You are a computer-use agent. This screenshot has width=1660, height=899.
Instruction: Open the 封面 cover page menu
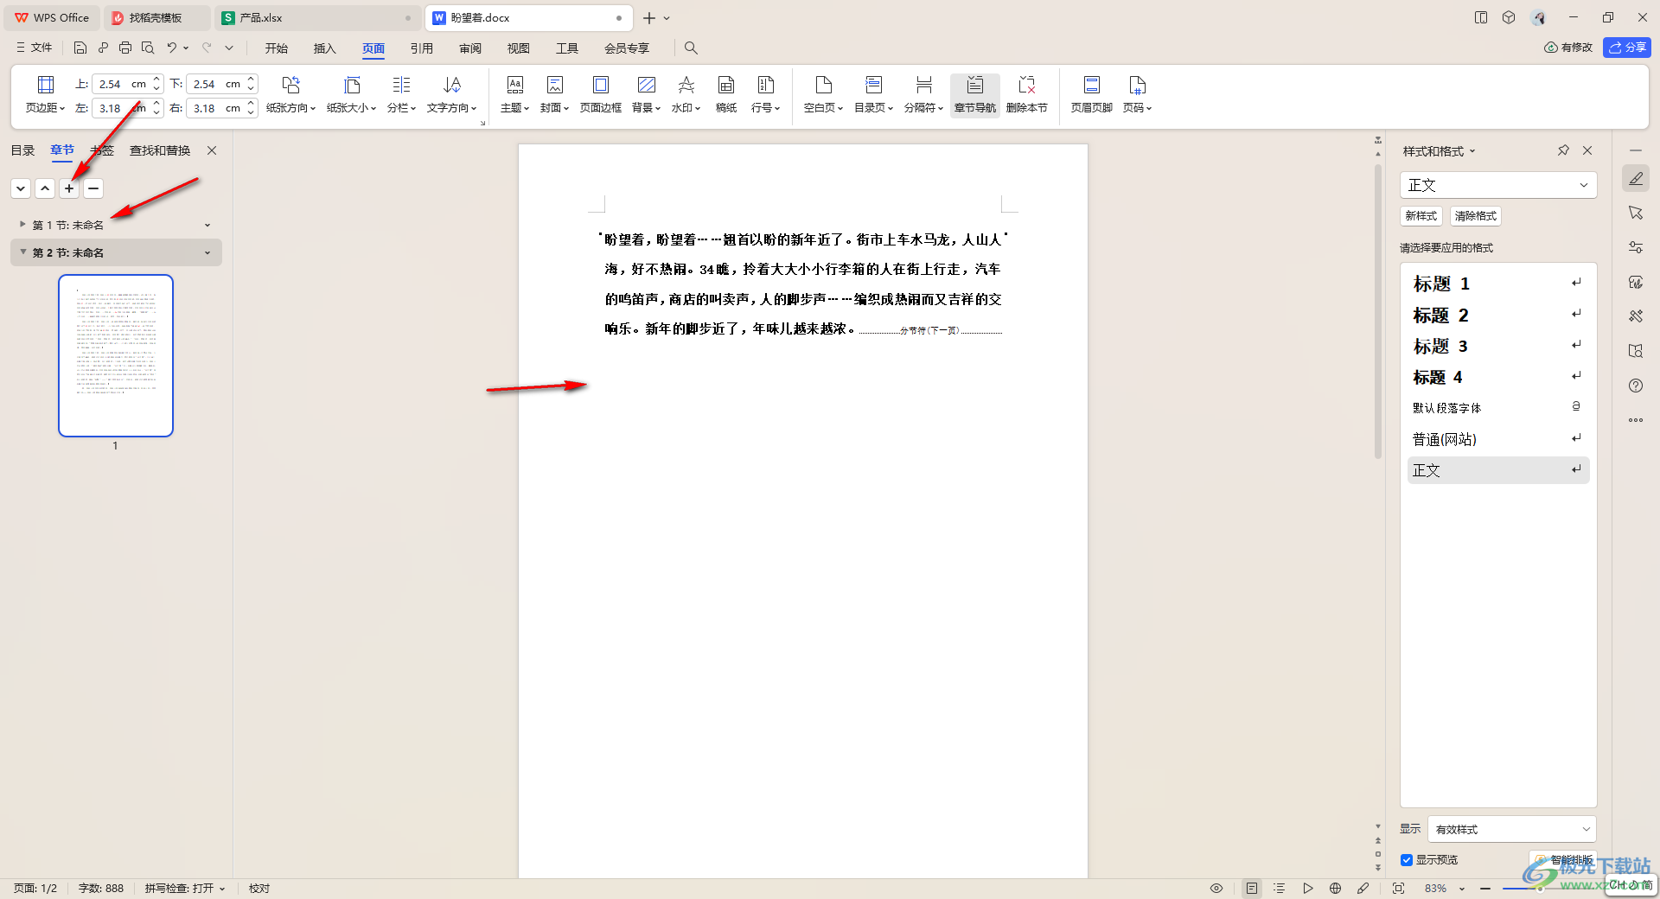(554, 94)
